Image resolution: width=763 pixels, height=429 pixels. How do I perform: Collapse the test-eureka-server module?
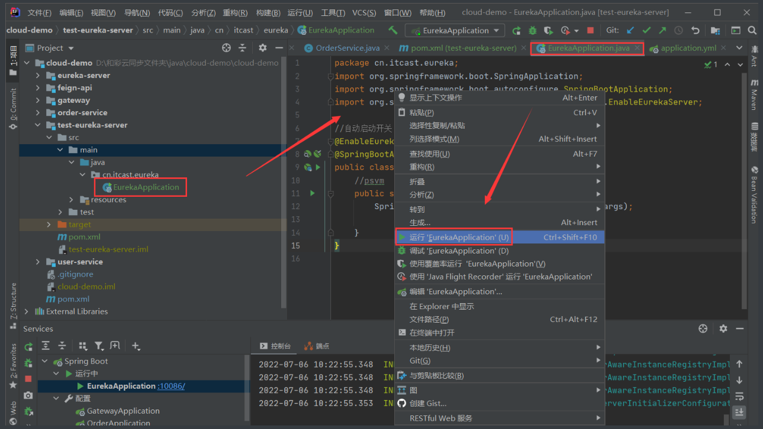pyautogui.click(x=38, y=125)
